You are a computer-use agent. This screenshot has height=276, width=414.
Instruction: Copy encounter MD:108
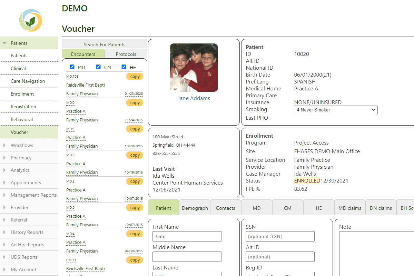(135, 77)
